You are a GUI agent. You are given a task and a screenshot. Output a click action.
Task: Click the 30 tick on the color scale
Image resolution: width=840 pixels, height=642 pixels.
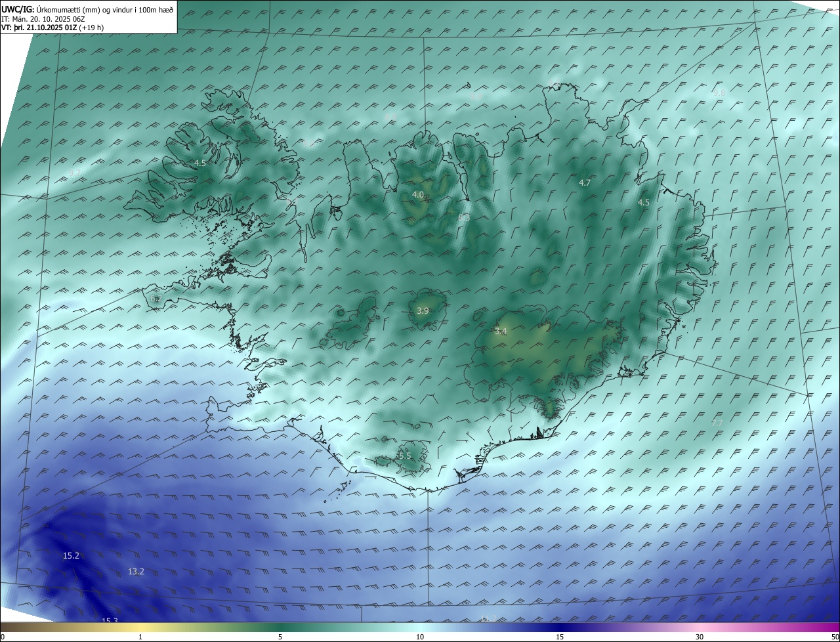click(700, 637)
